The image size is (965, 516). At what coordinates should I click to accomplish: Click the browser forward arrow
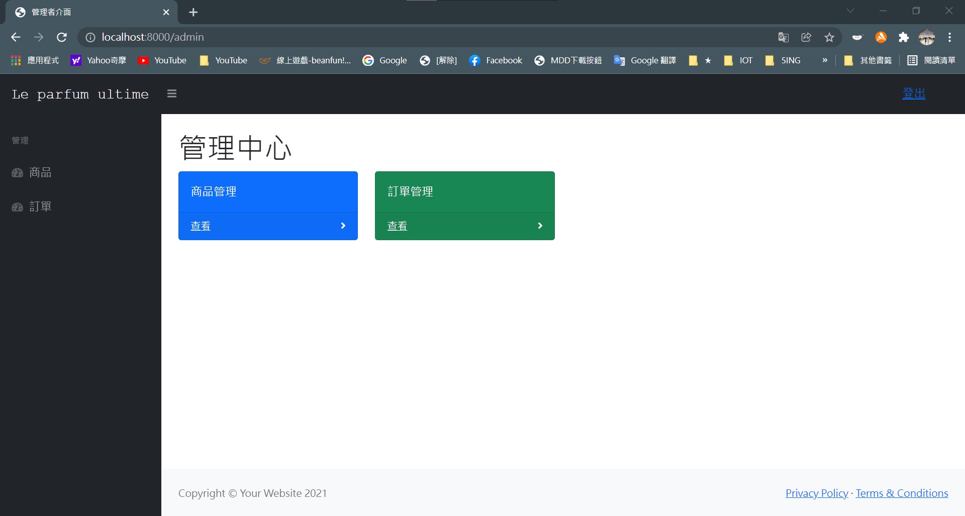point(39,37)
